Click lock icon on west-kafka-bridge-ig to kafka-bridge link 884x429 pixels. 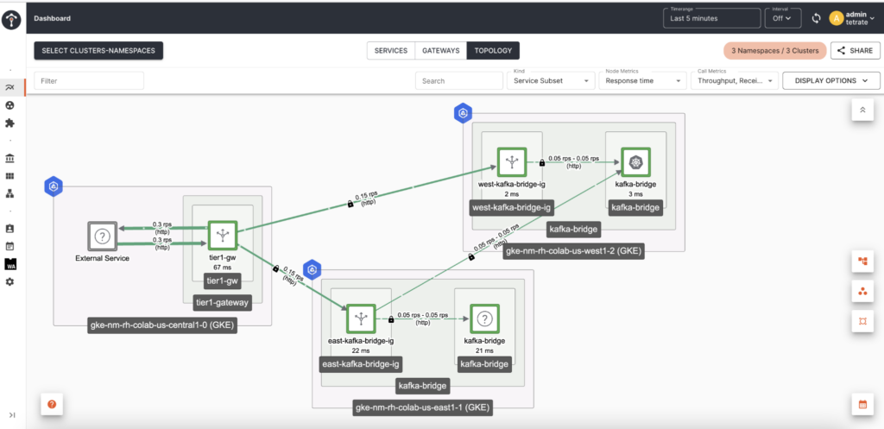[x=542, y=163]
